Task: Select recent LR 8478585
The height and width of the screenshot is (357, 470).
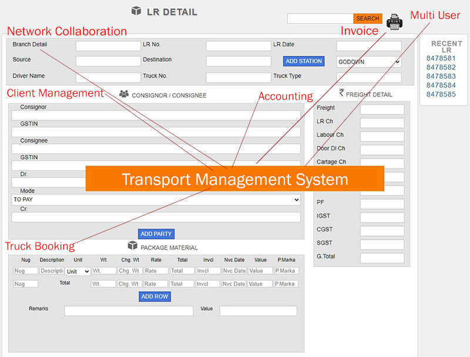Action: tap(441, 94)
